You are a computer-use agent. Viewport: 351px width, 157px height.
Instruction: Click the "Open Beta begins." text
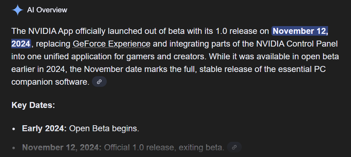click(104, 128)
